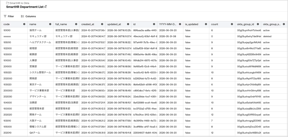288x137 pixels.
Task: Select name cell ヘルプデスクチーム
Action: coord(40,42)
